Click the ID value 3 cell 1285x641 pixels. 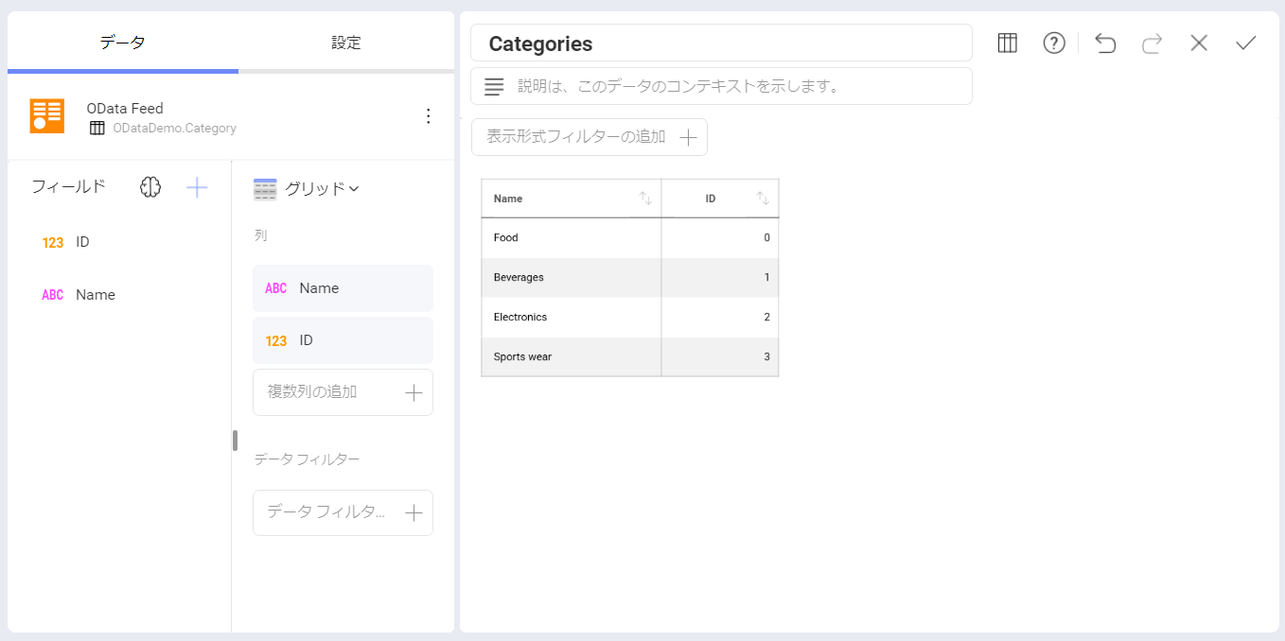(720, 357)
